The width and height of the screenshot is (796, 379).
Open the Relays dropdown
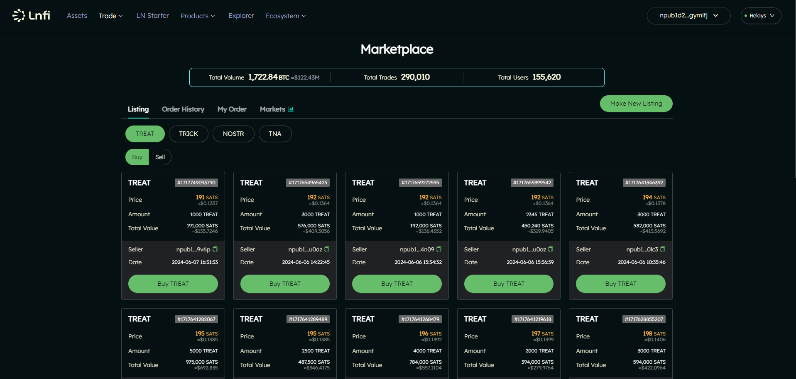pos(761,16)
